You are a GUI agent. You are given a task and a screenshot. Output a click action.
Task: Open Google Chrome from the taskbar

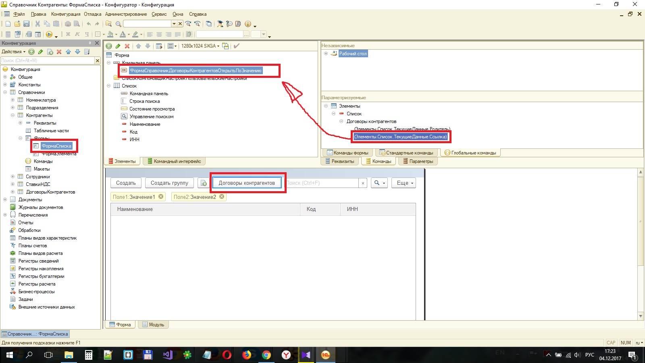(x=266, y=355)
